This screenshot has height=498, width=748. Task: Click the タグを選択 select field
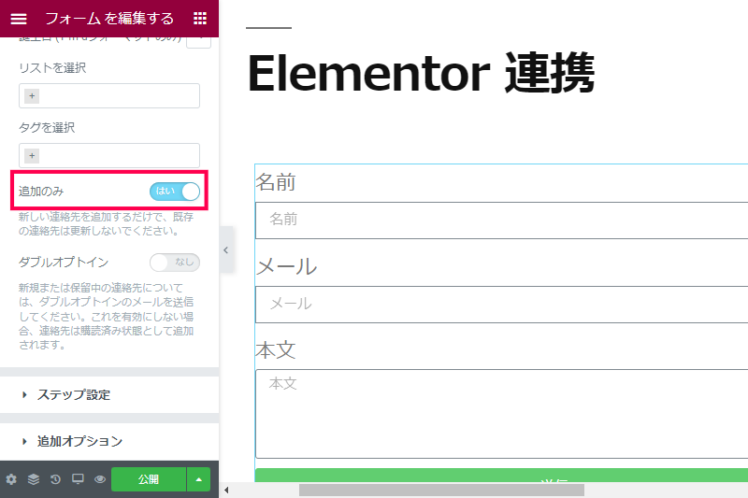coord(109,155)
